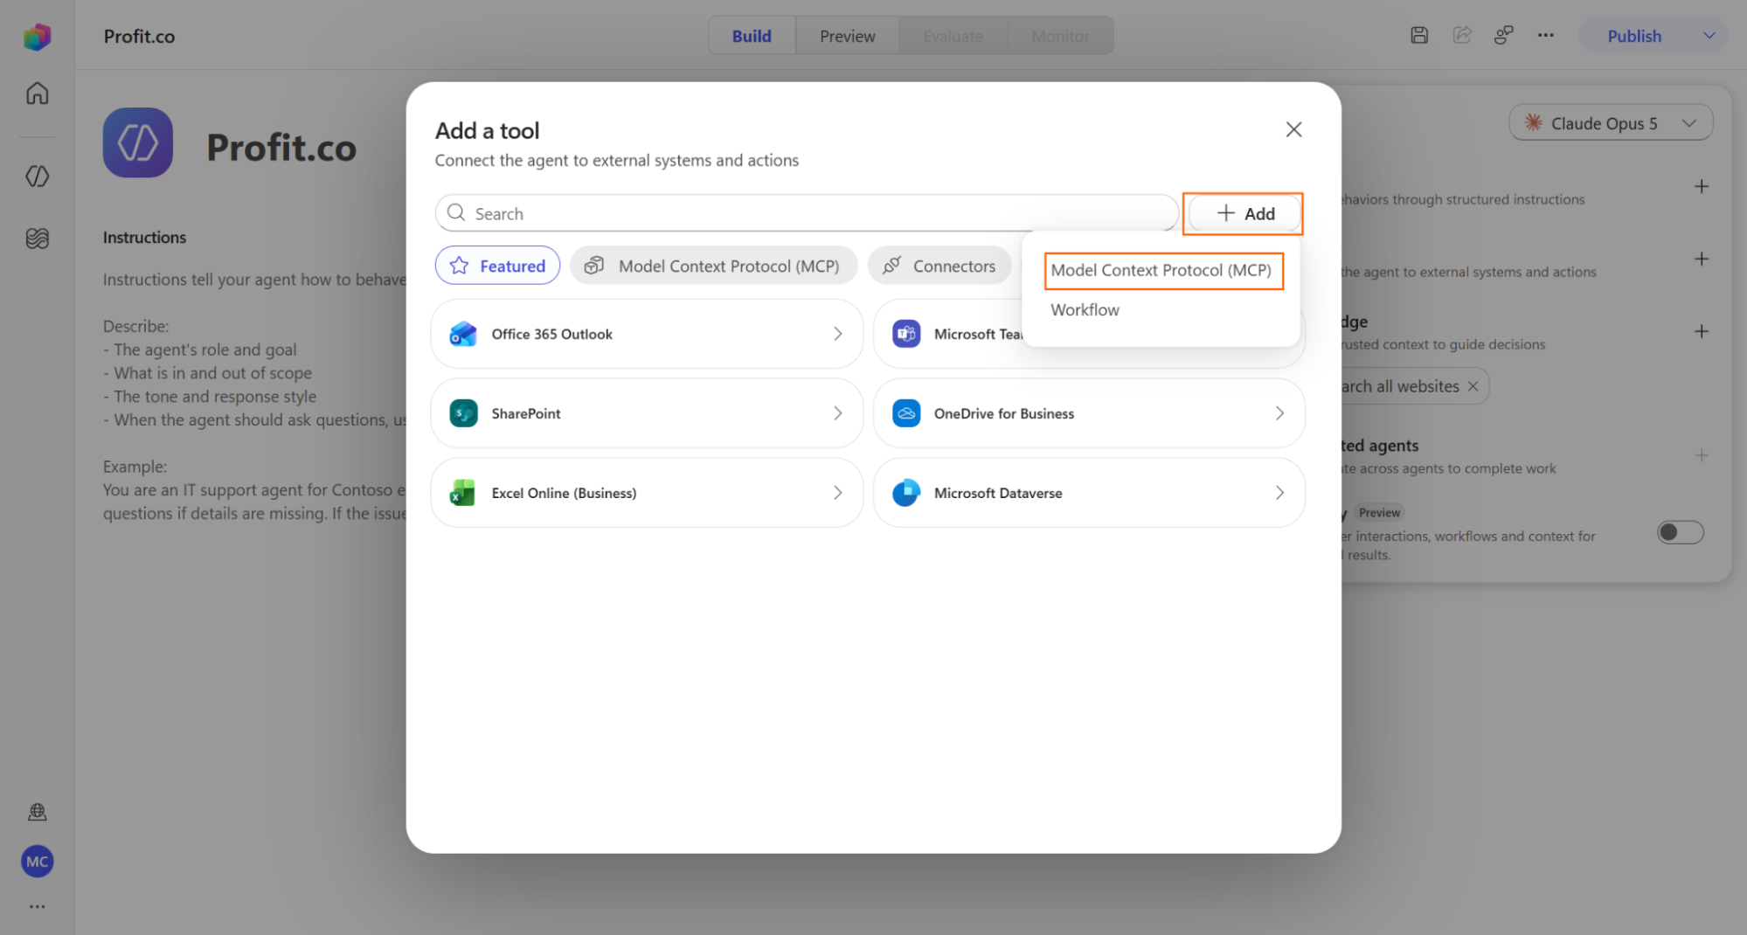
Task: Choose Workflow from the Add menu
Action: click(1085, 310)
